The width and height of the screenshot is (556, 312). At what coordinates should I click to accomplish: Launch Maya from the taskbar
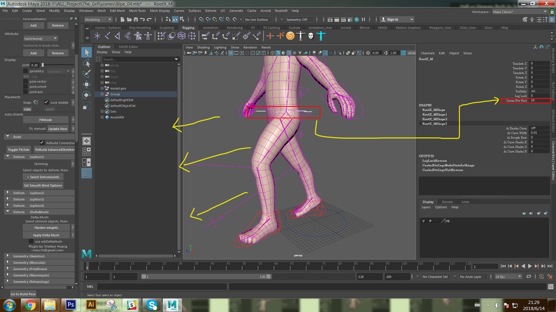[172, 305]
